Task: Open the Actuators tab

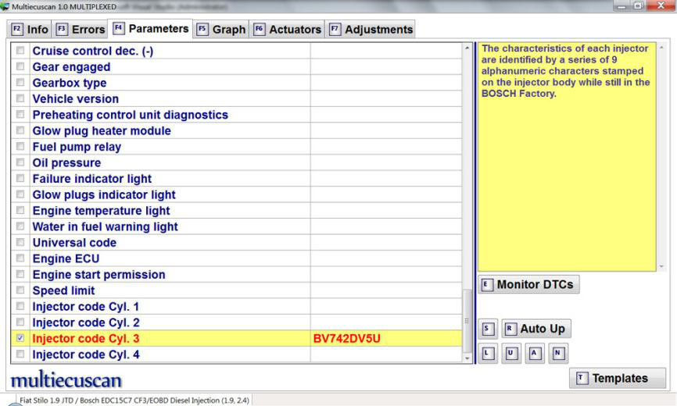Action: 288,30
